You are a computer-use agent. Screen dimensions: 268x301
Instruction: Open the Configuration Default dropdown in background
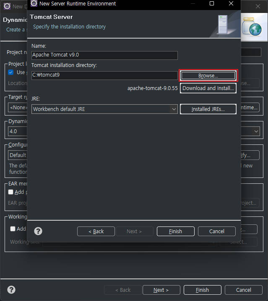tap(18, 155)
